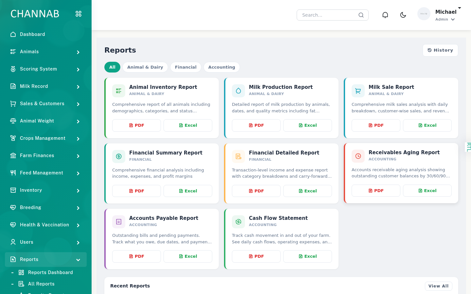
Task: Click the Animals list icon in sidebar
Action: click(x=13, y=52)
